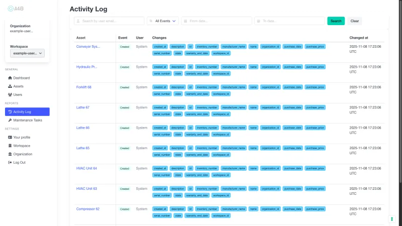Click warranty_end_date tag in Lathe 66 row
Screen dimensions: 402x226
(197, 135)
